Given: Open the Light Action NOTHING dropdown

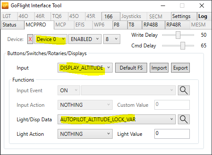Looking at the screenshot, I should coord(85,134).
